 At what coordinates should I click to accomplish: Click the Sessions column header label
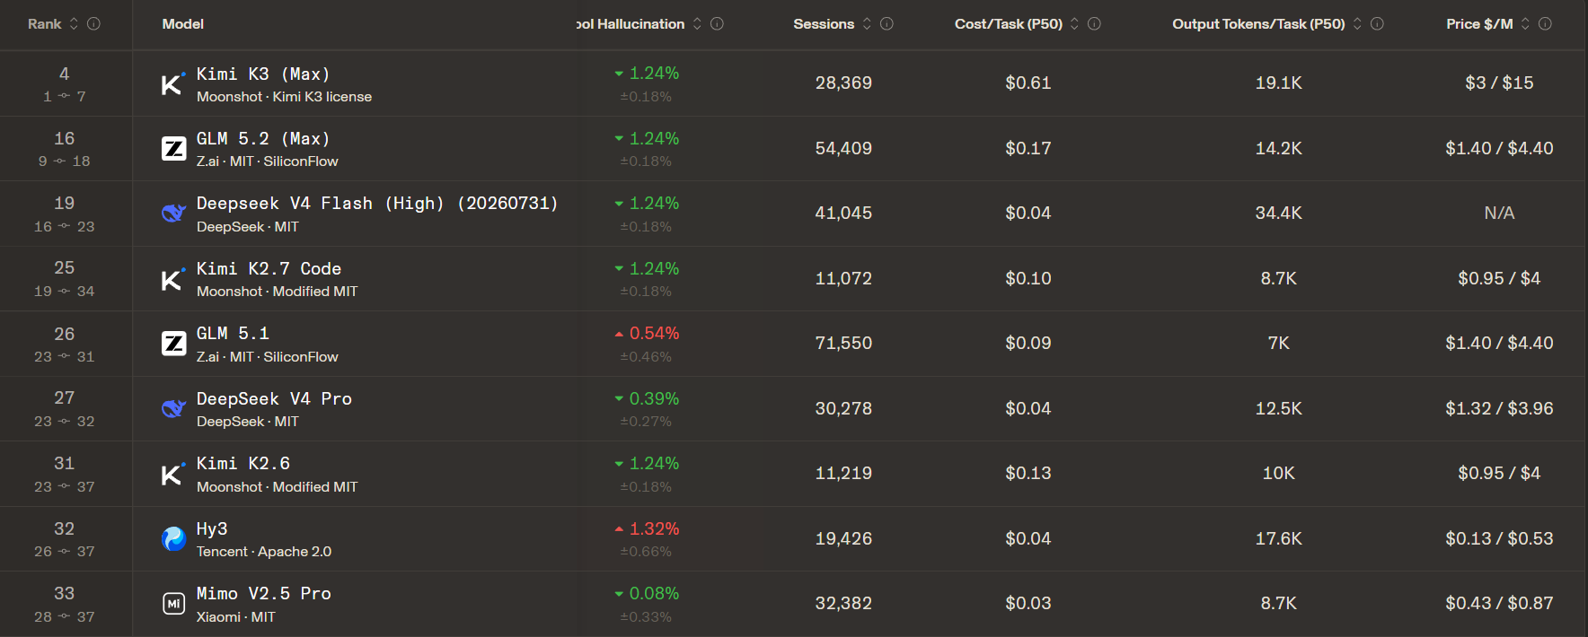click(824, 24)
